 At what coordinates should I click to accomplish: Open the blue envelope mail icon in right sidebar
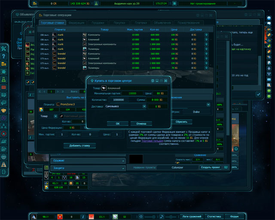pos(269,79)
